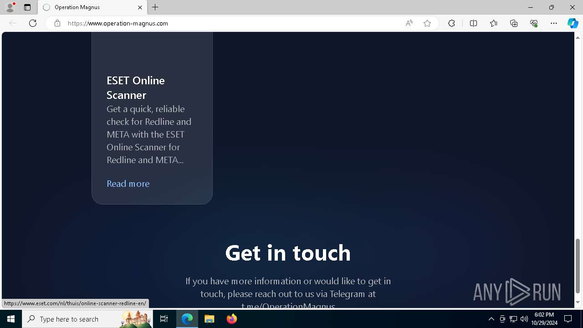The height and width of the screenshot is (328, 583).
Task: Click the vertical scrollbar thumb
Action: (x=578, y=266)
